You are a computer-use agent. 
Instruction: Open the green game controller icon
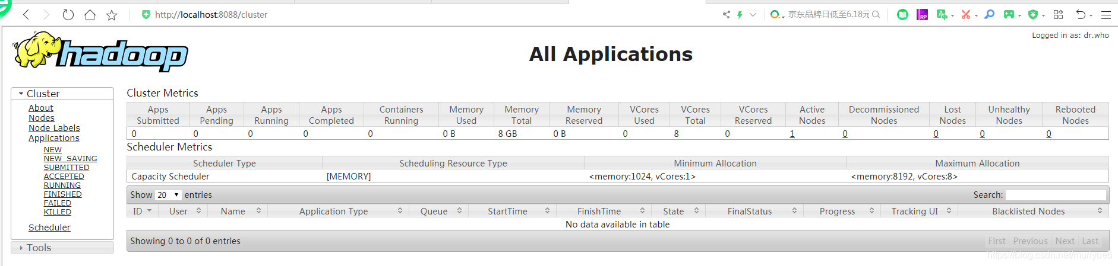pyautogui.click(x=1009, y=15)
